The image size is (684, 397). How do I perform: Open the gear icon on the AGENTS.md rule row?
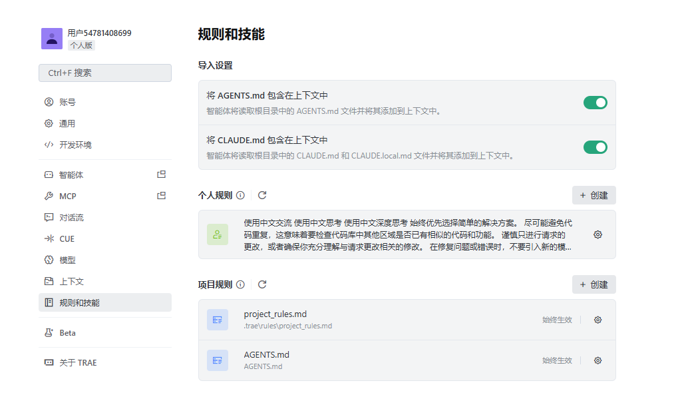tap(598, 360)
